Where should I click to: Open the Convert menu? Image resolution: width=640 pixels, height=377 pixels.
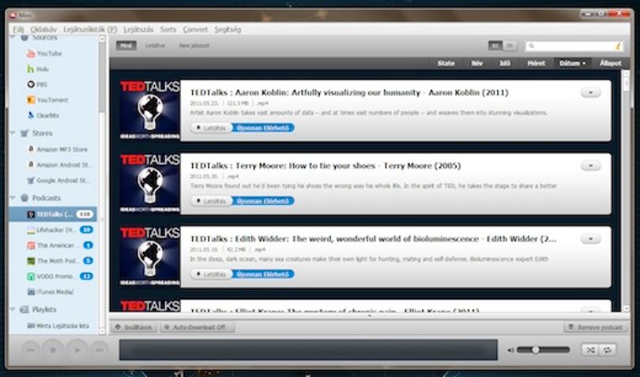(x=195, y=29)
